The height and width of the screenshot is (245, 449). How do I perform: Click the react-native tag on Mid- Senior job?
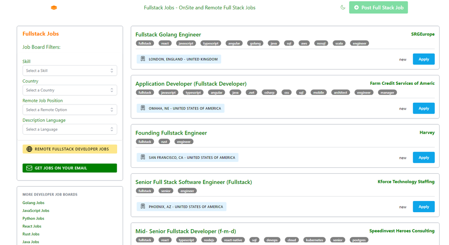(x=233, y=240)
